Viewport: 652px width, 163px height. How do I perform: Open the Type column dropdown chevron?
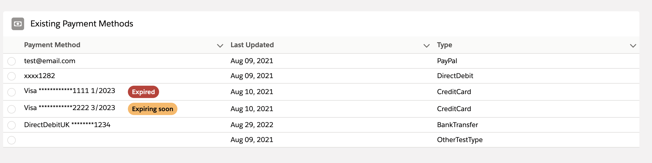pos(633,46)
